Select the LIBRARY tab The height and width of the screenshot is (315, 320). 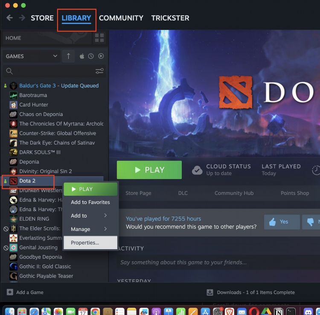tap(76, 18)
